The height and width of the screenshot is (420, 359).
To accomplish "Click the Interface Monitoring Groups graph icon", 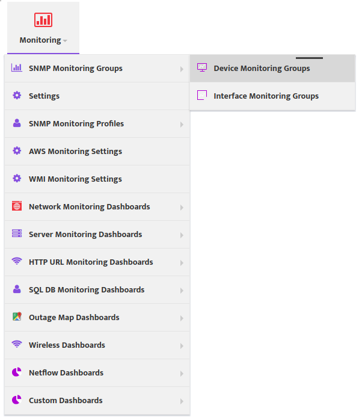I will [202, 95].
